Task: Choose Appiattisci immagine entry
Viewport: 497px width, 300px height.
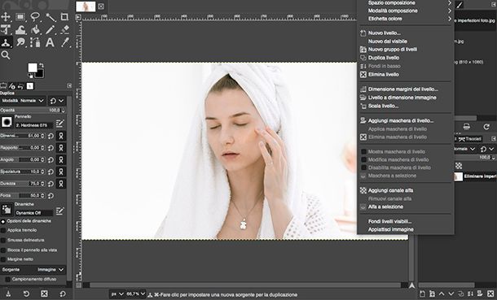Action: tap(406, 229)
